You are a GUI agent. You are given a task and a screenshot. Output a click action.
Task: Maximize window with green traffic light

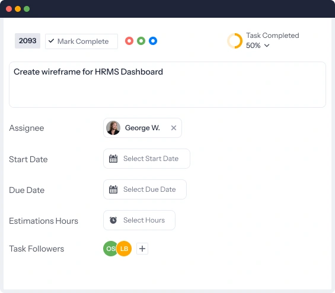(x=27, y=9)
